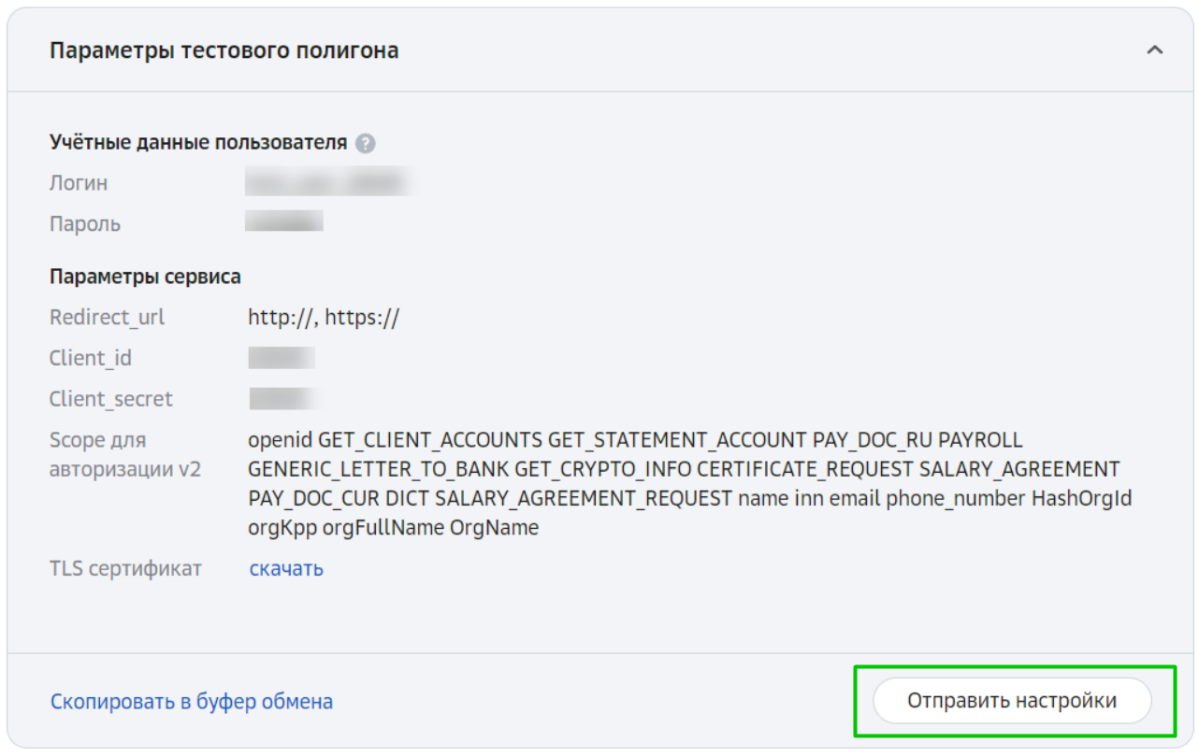Click the TLS сертификат label

[x=125, y=568]
